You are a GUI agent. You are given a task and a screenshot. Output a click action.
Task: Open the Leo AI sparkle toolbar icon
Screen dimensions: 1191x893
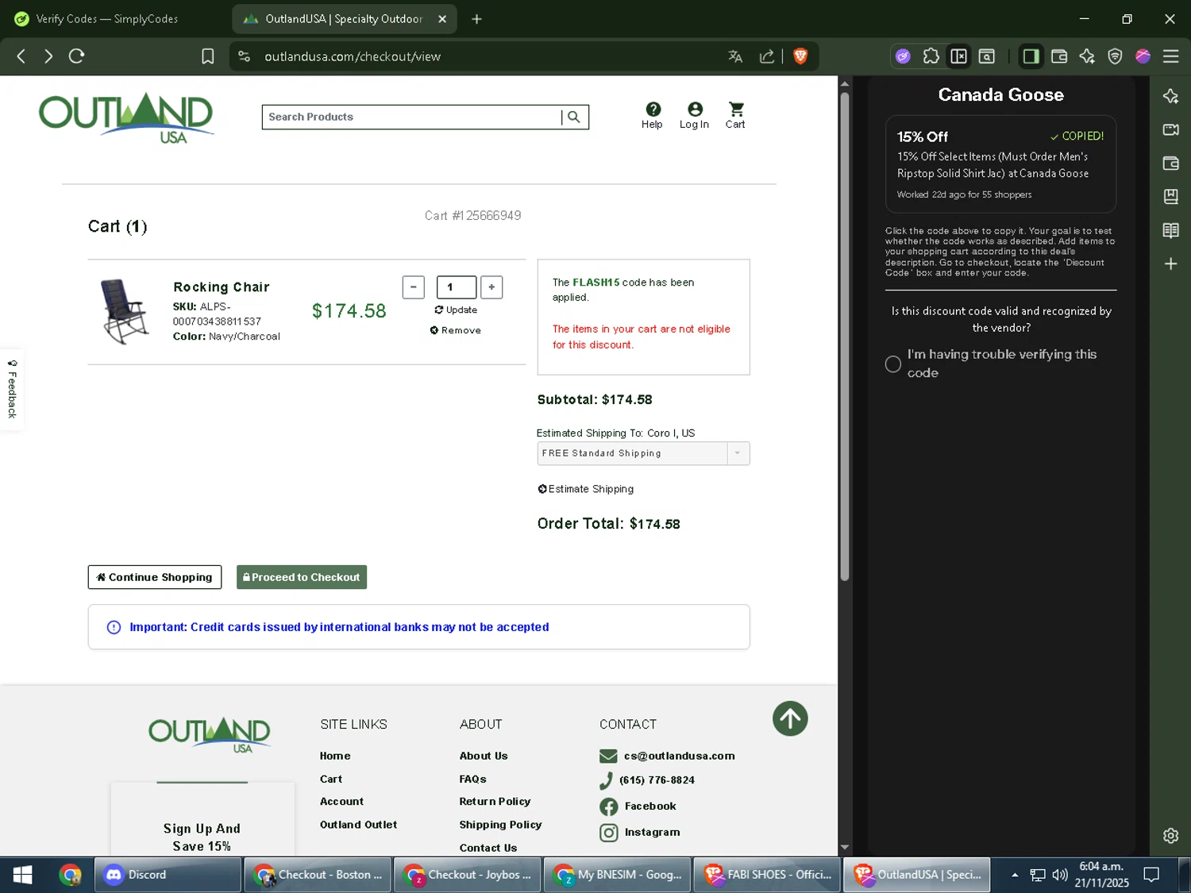click(1087, 56)
